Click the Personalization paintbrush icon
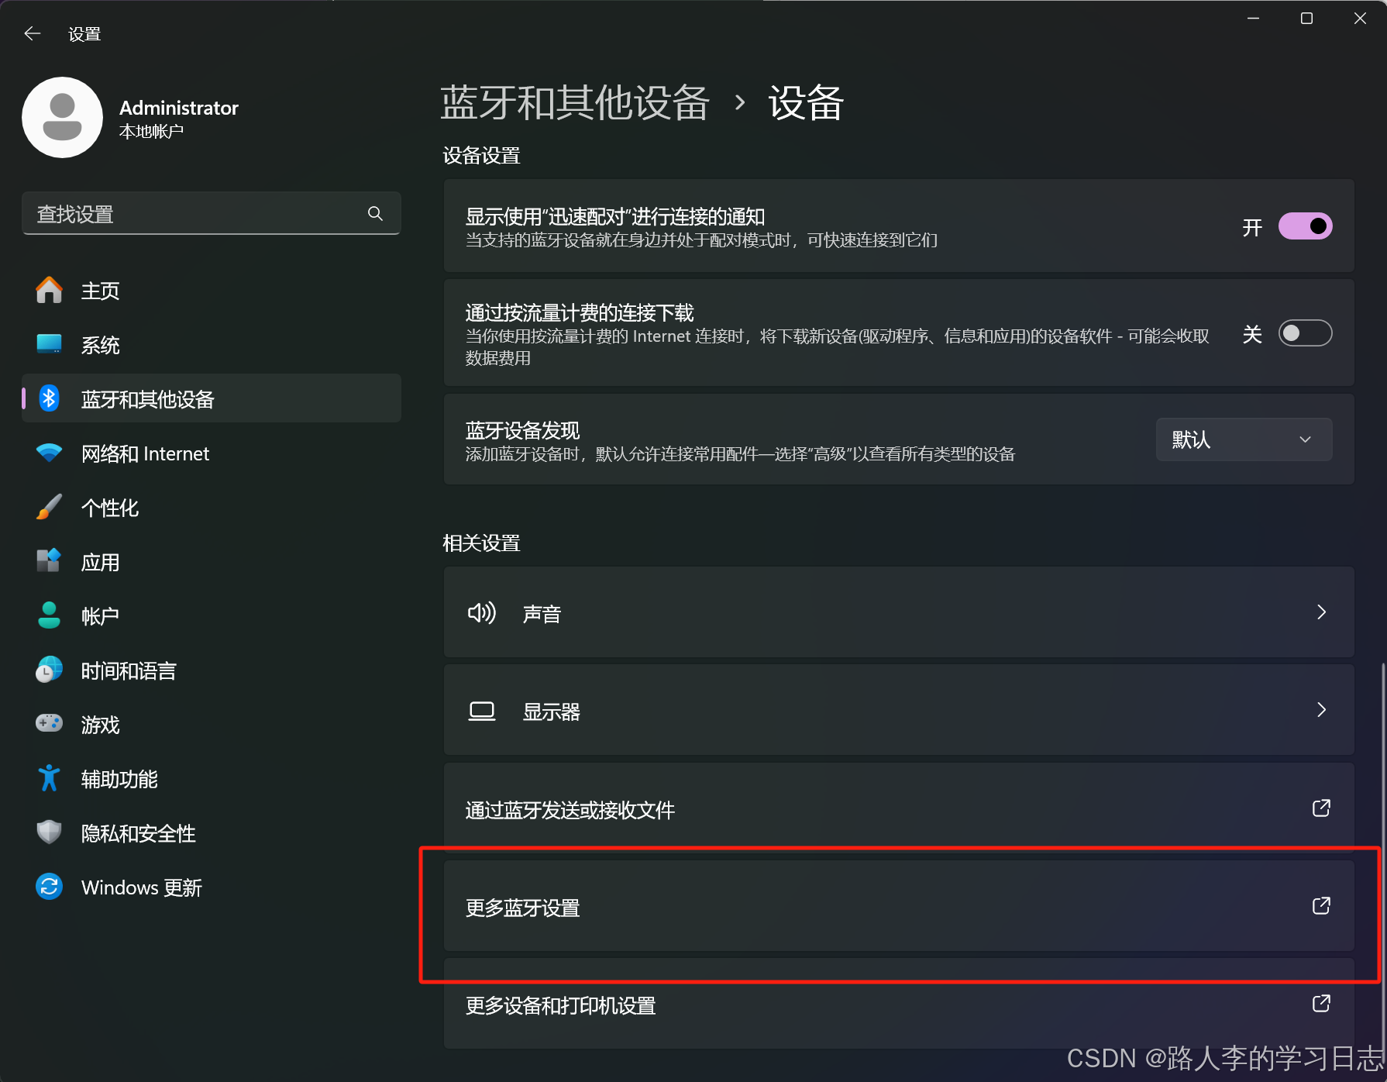 point(49,507)
